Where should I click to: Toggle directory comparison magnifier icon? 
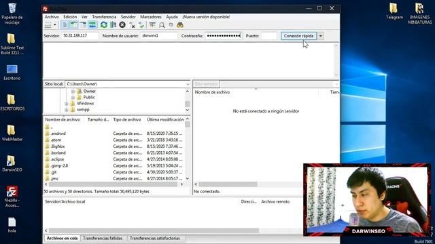coord(162,25)
